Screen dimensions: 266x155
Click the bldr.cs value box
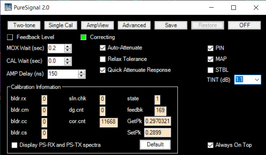coord(44,133)
